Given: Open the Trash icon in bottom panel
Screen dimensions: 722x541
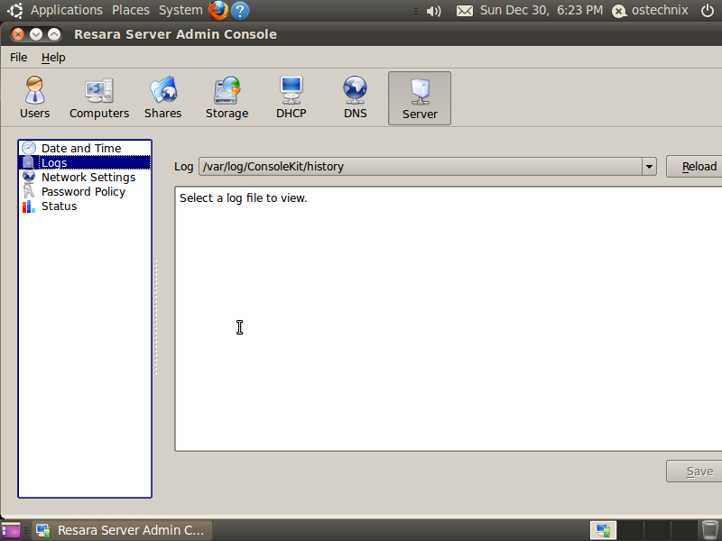Looking at the screenshot, I should [709, 530].
